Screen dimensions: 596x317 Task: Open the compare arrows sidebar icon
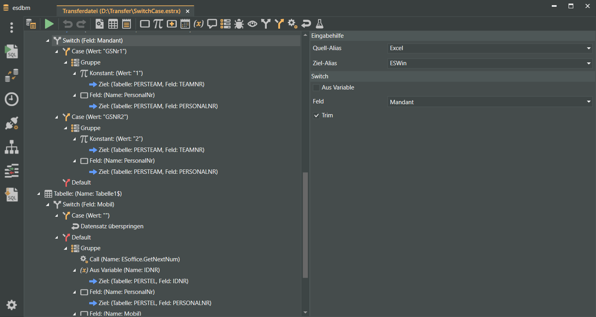[x=12, y=171]
